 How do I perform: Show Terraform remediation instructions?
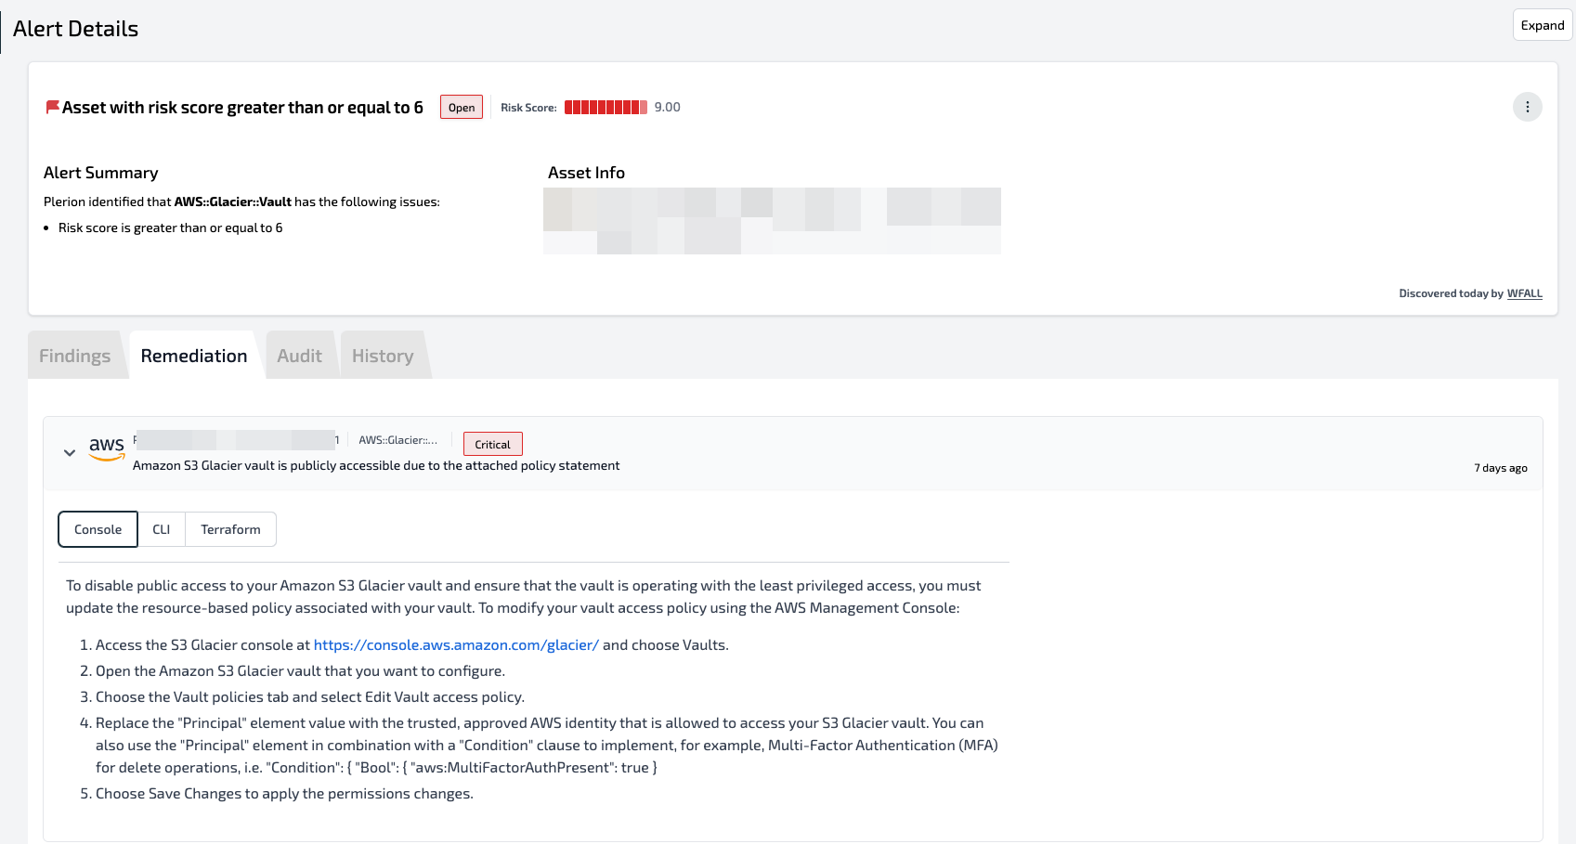pyautogui.click(x=230, y=529)
